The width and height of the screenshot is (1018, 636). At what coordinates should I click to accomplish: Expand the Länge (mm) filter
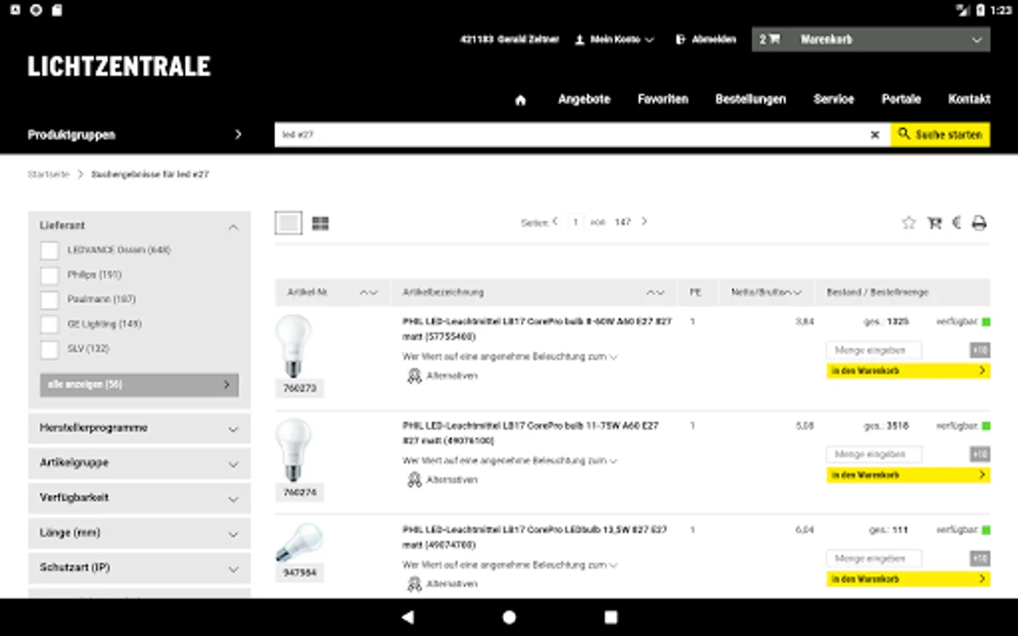pos(139,533)
